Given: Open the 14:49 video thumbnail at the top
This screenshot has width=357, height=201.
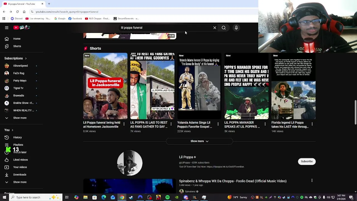Looking at the screenshot, I should (130, 36).
